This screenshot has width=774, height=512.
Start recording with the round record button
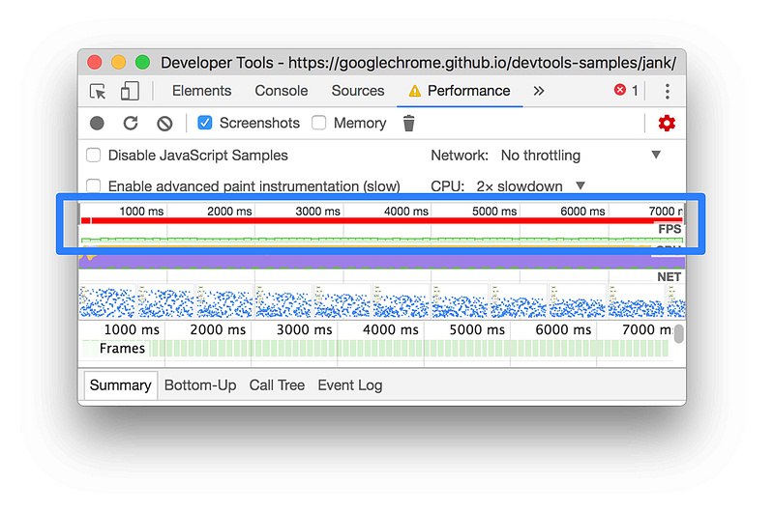click(x=98, y=124)
